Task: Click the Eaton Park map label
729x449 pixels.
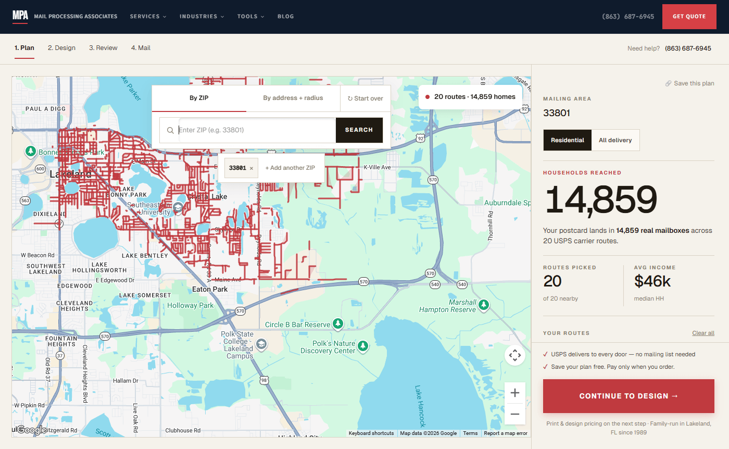Action: point(210,289)
